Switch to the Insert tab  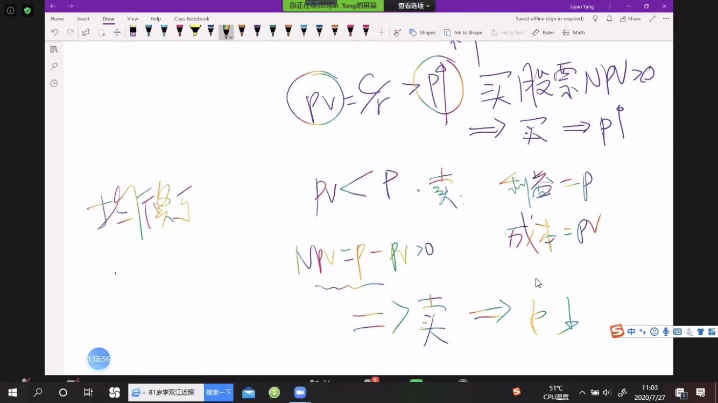[x=83, y=19]
